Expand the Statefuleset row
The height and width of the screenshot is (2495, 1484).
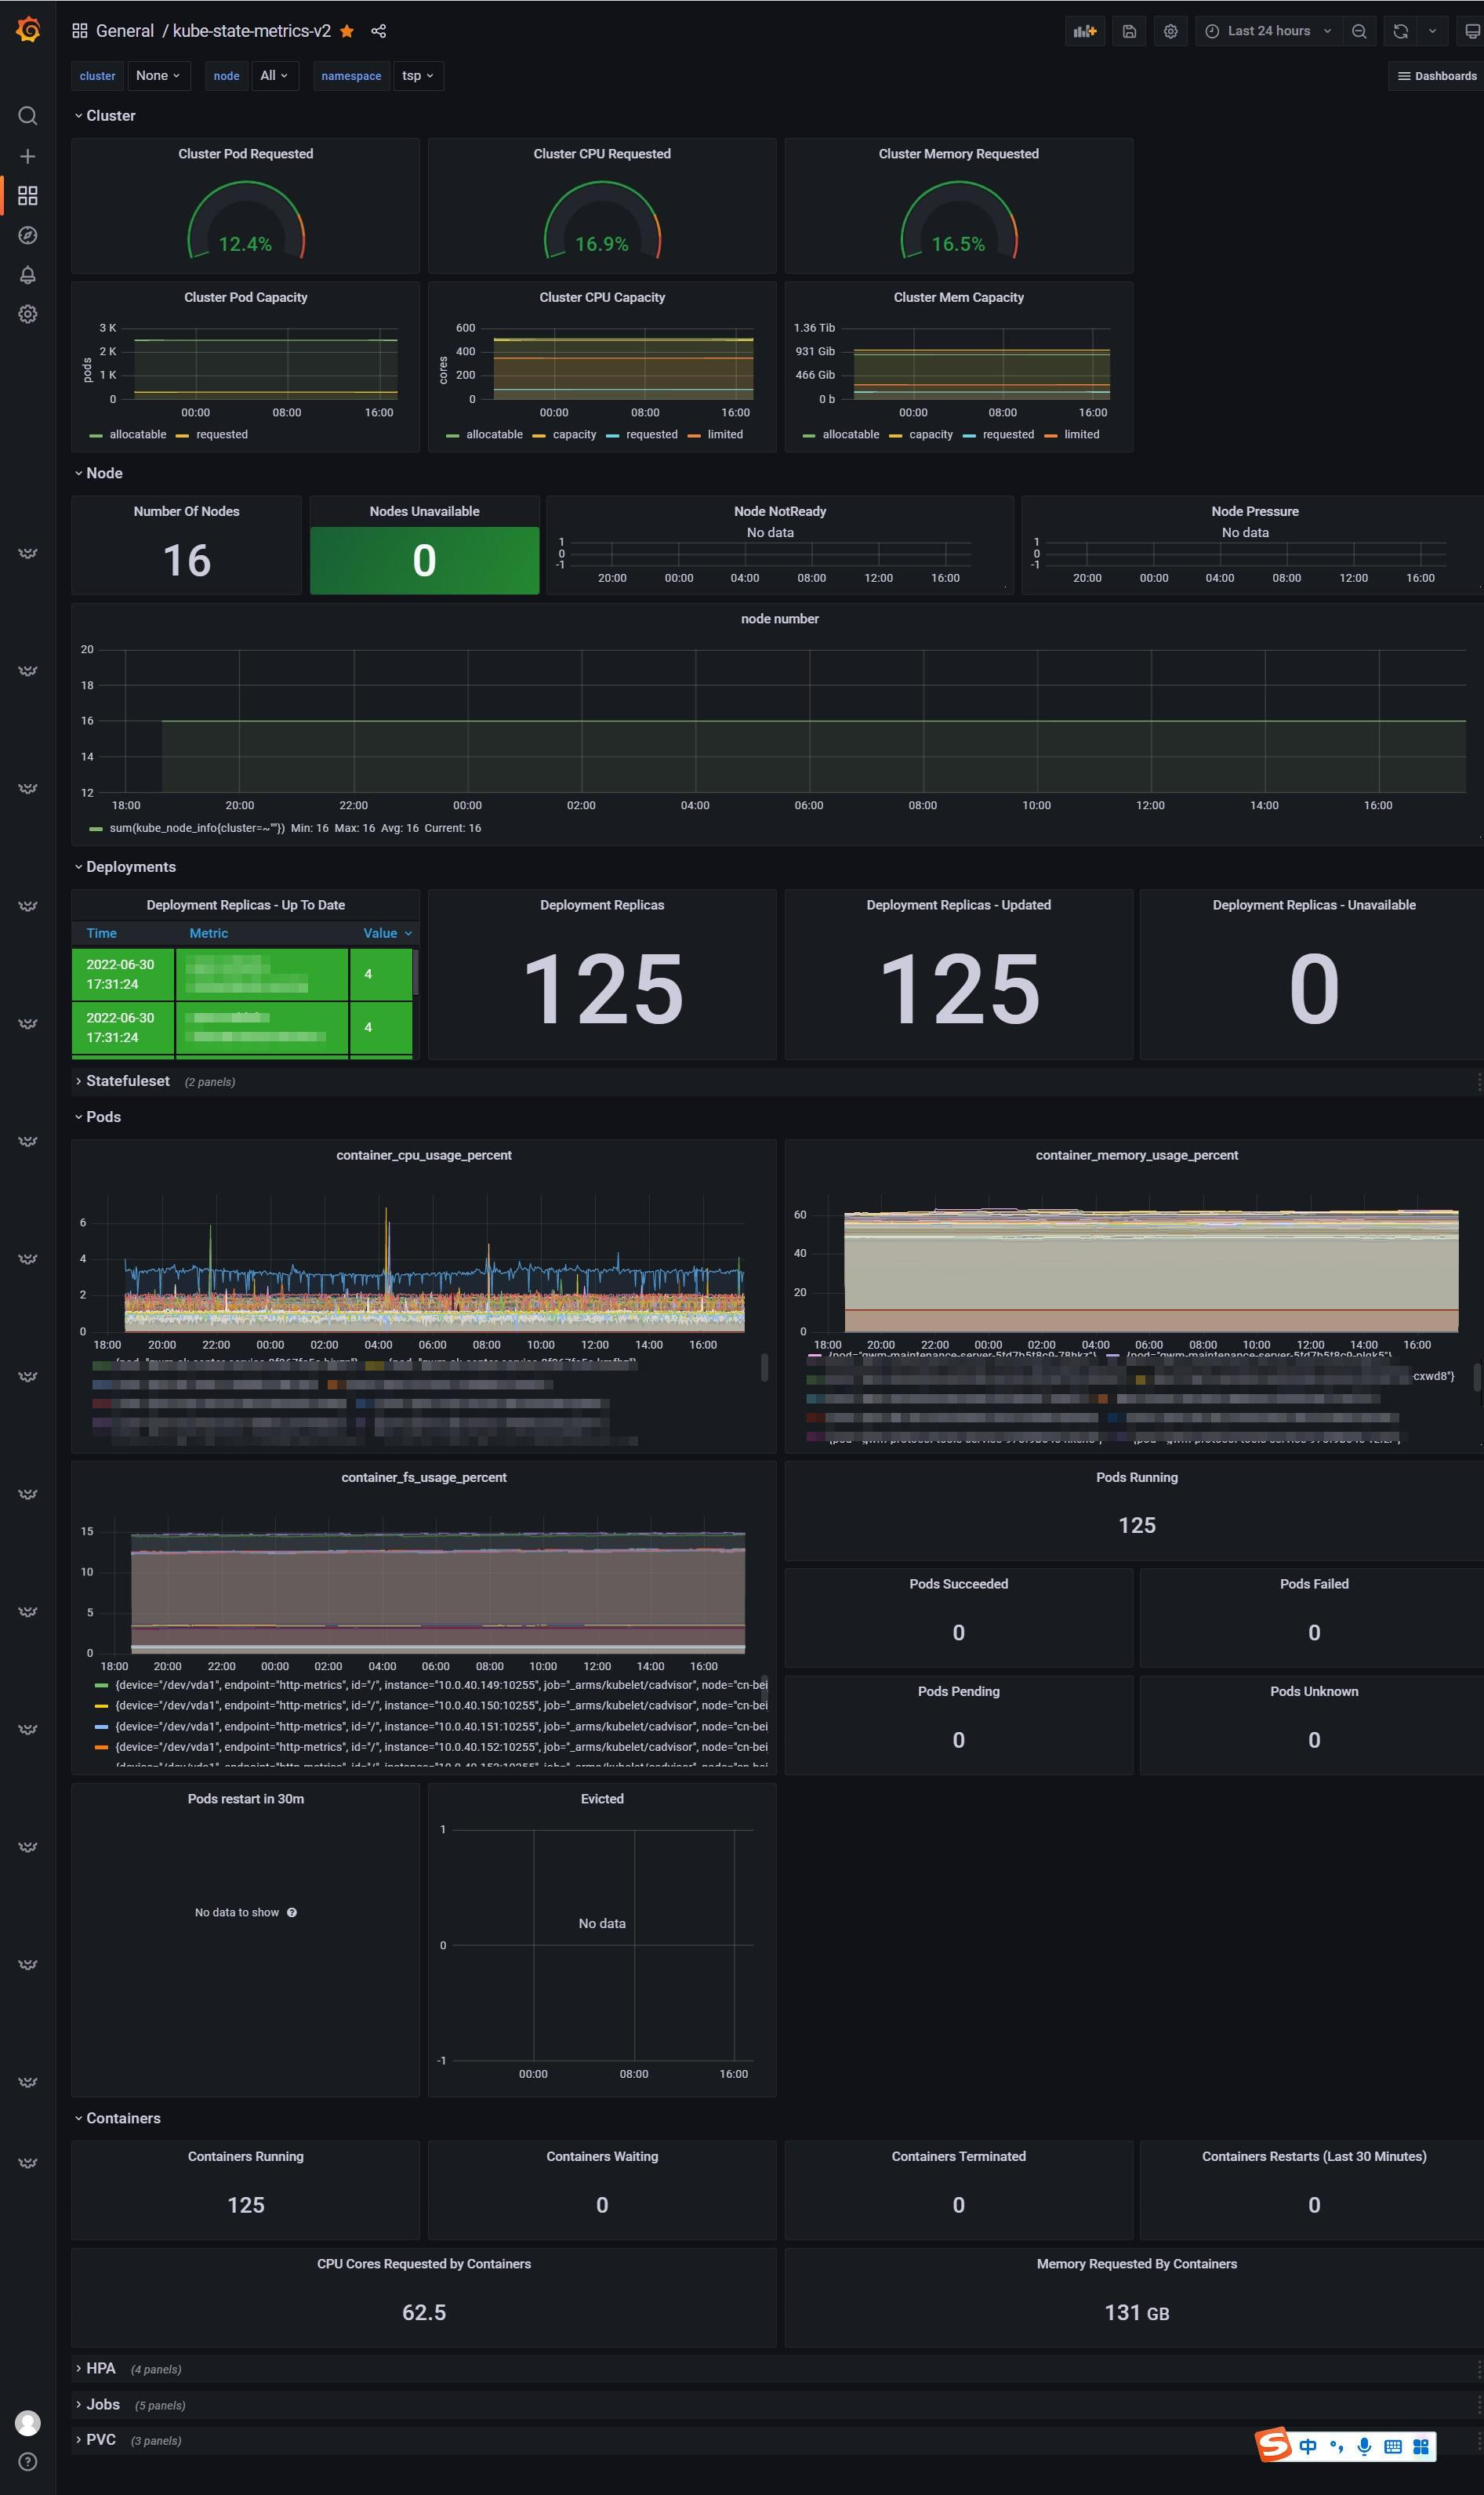click(122, 1081)
